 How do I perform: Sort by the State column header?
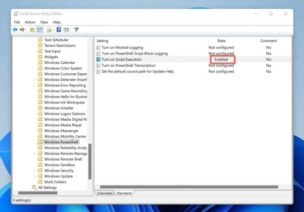tap(221, 41)
